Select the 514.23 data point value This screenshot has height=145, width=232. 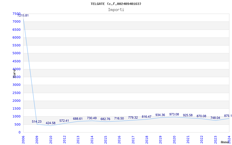[37, 122]
